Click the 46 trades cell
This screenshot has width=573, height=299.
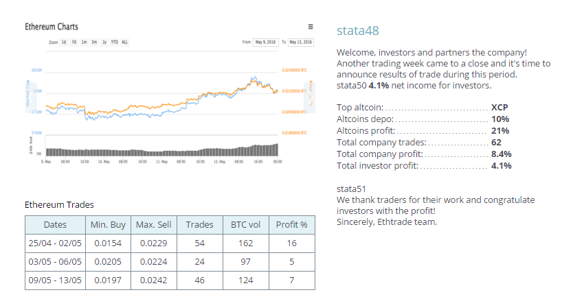(199, 280)
